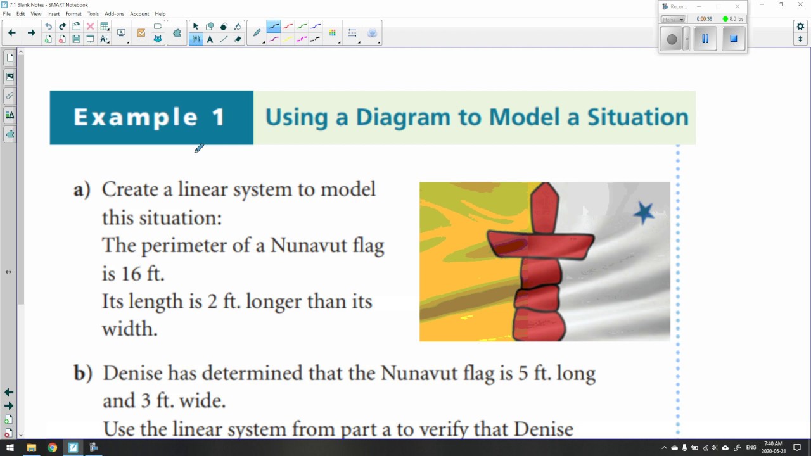Screen dimensions: 811x456
Task: Move toolbar with the up-down arrow button
Action: coord(800,39)
